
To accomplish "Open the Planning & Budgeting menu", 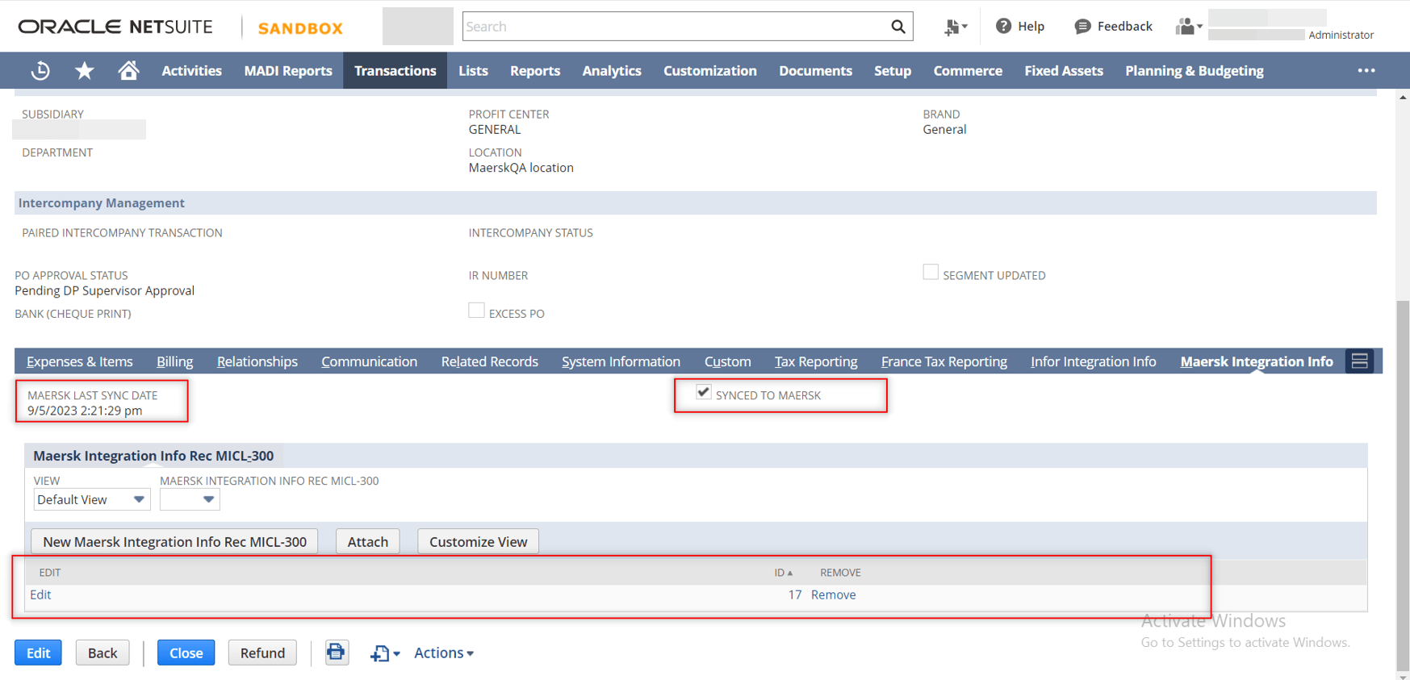I will coord(1195,71).
